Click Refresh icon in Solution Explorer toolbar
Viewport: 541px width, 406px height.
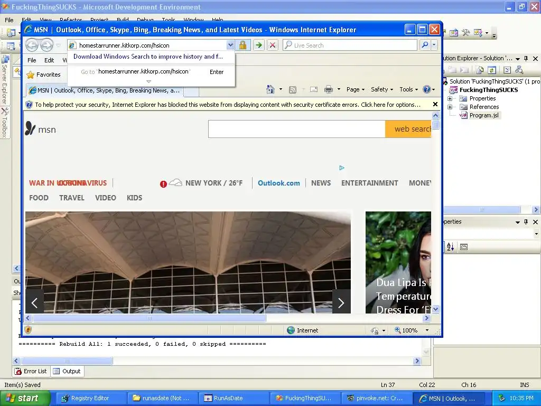click(492, 70)
